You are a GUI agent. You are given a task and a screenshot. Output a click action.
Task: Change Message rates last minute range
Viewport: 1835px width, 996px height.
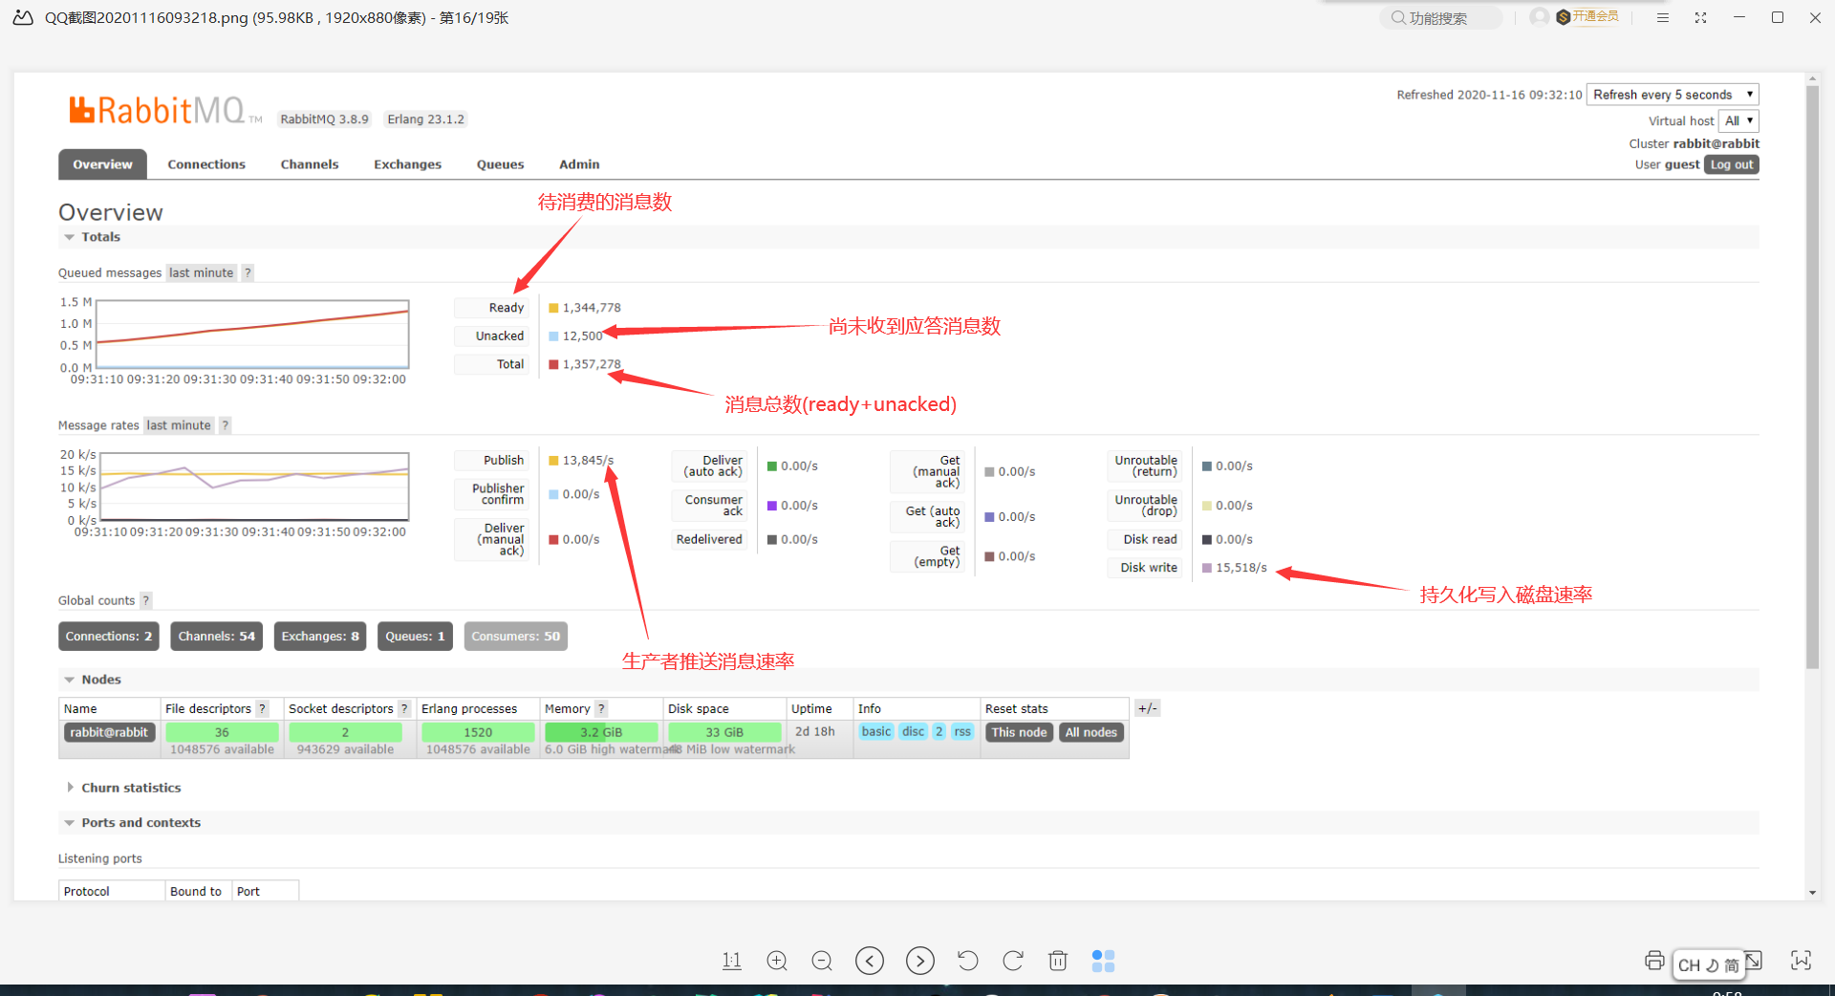point(179,425)
